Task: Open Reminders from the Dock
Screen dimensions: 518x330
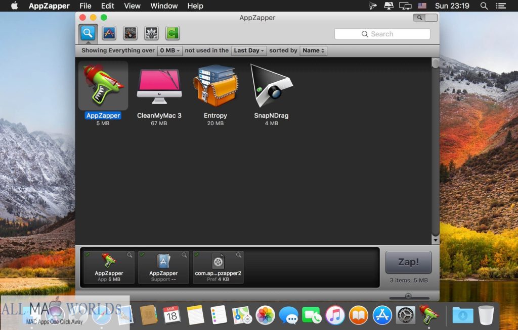Action: pos(219,315)
